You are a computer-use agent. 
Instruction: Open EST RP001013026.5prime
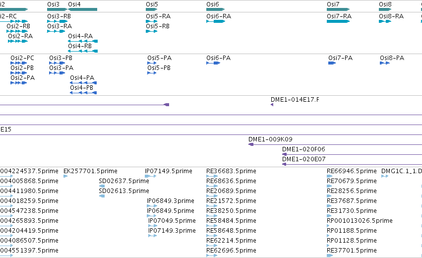coord(360,221)
